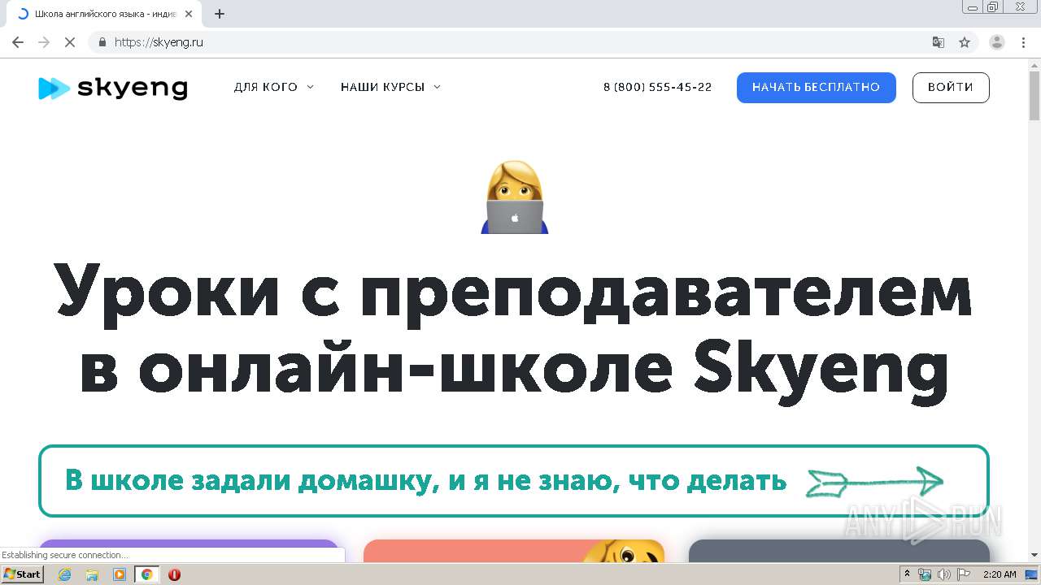The image size is (1041, 585).
Task: Close the Skyeng browser tab
Action: tap(189, 14)
